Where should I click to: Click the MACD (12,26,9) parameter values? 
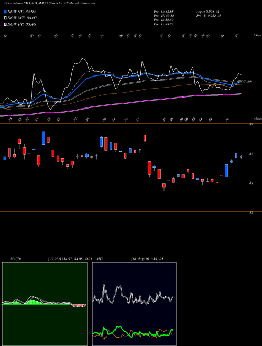70,259
